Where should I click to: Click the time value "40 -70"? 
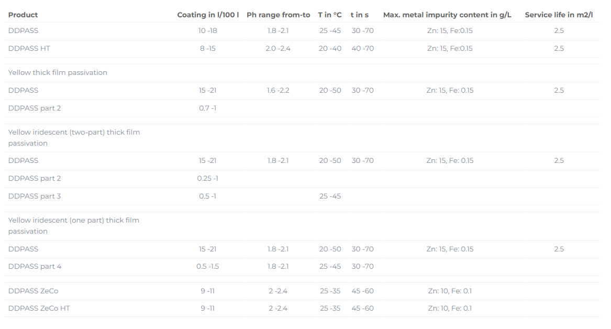click(x=362, y=48)
